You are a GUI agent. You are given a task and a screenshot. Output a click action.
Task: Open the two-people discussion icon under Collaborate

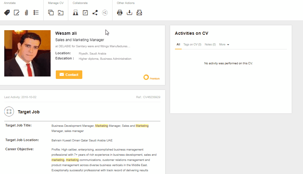click(76, 13)
